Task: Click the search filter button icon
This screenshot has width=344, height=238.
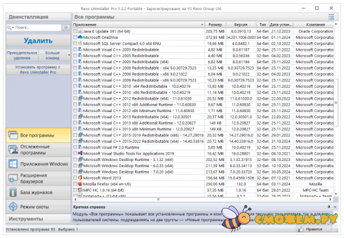Action: [66, 28]
